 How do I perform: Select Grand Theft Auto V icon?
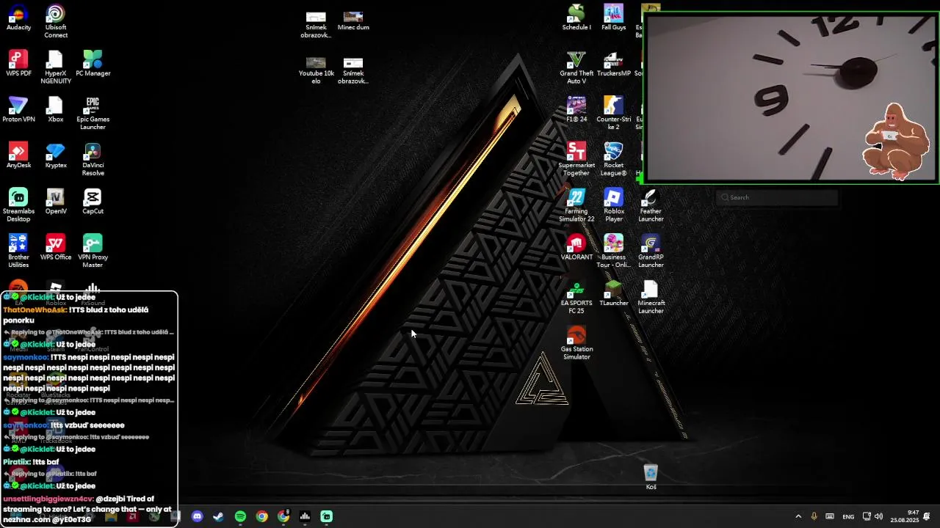click(576, 67)
